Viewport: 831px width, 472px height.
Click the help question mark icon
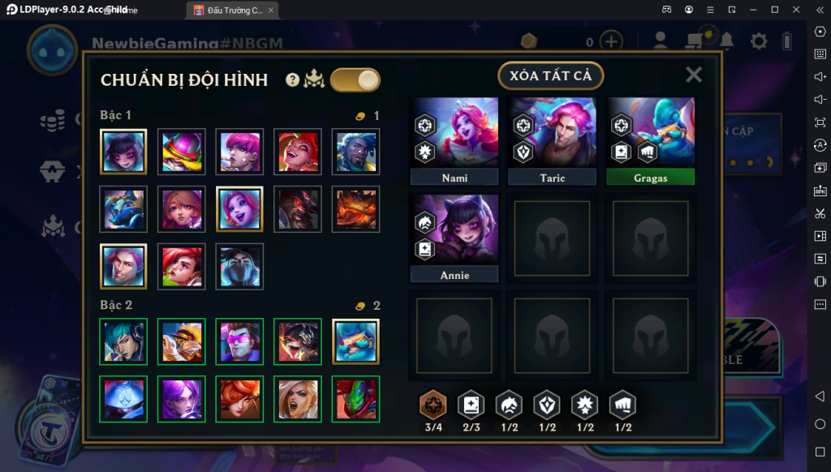(x=292, y=80)
